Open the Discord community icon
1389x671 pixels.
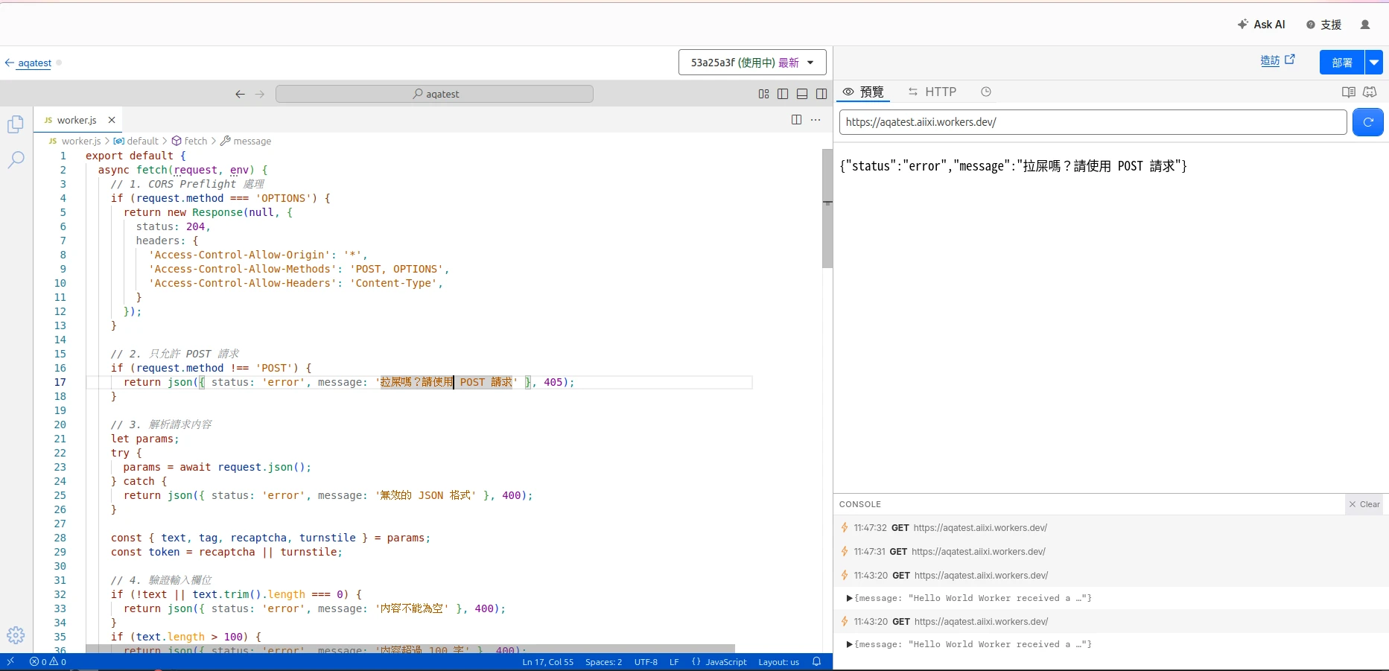1370,92
